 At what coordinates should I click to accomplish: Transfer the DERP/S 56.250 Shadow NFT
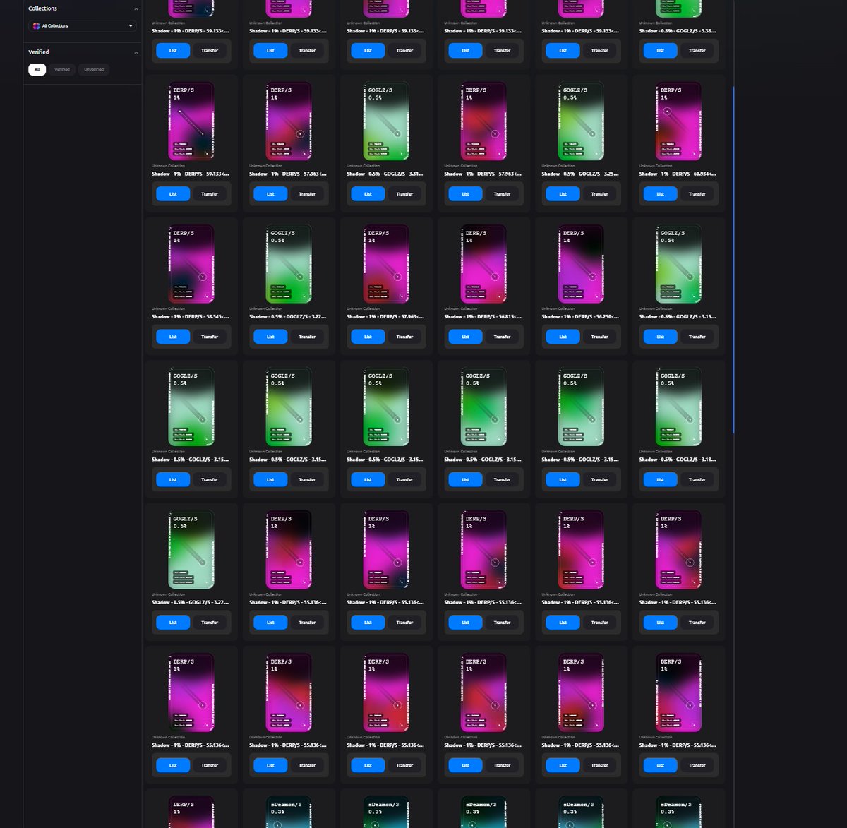click(x=599, y=337)
